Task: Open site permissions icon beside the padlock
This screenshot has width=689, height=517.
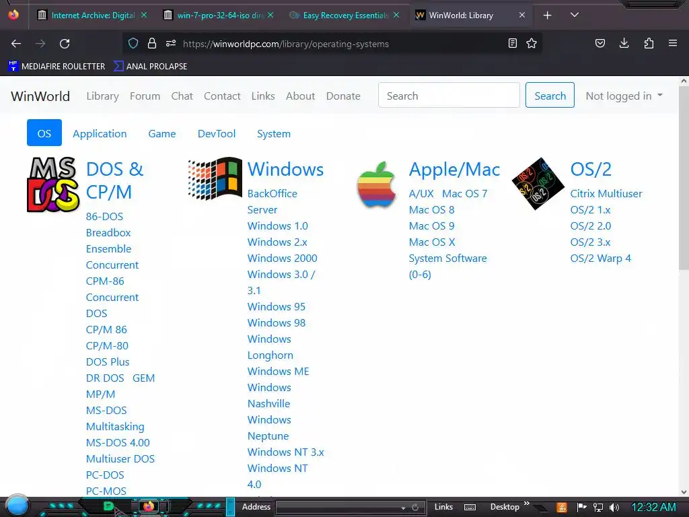Action: [171, 43]
